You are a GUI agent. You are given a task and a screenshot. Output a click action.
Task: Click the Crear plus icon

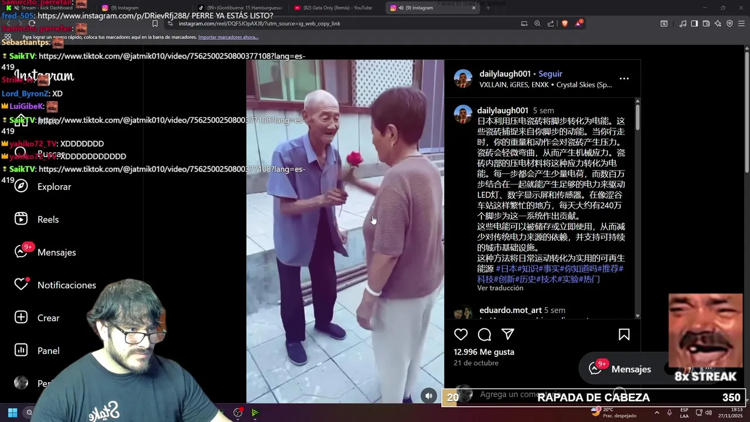[21, 318]
